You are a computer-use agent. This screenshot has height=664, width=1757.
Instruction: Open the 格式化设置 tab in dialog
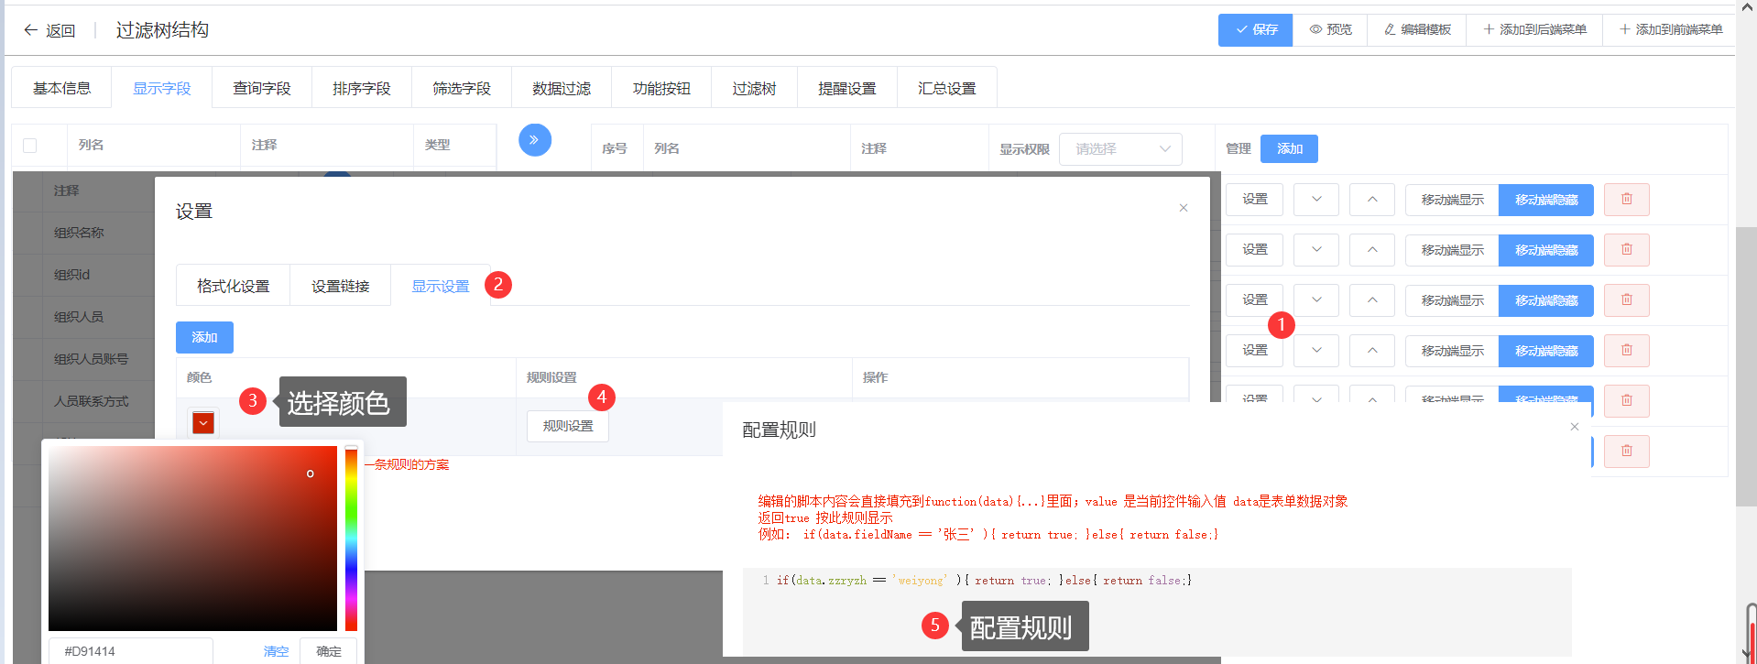233,287
